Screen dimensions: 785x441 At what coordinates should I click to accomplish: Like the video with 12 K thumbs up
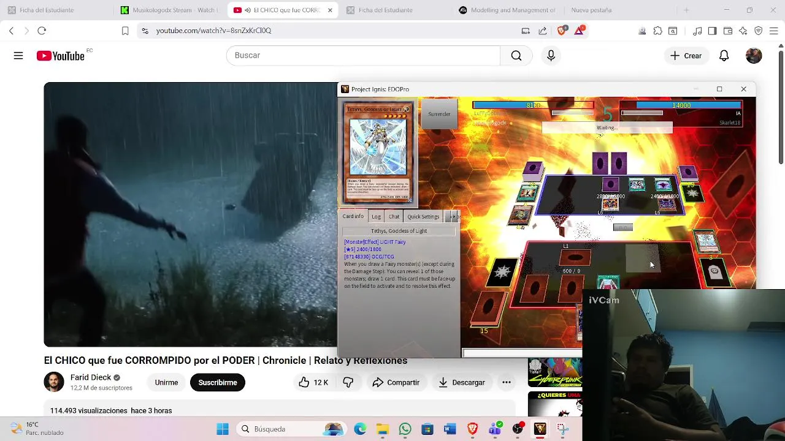(313, 382)
